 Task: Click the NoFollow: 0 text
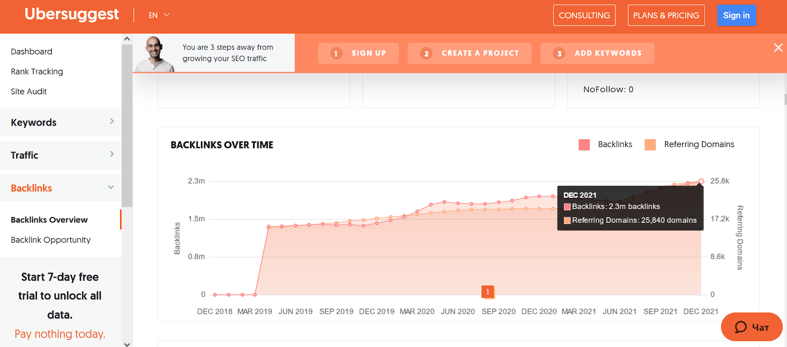[x=608, y=90]
